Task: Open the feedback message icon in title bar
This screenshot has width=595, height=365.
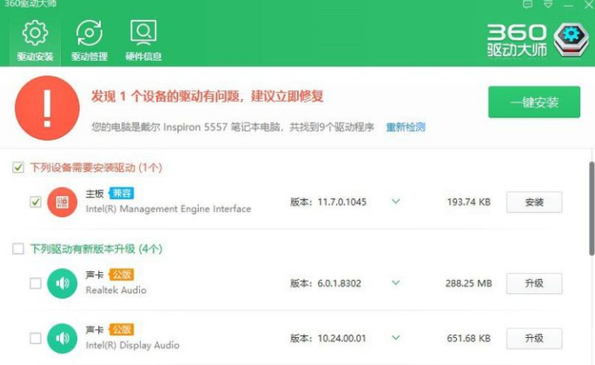Action: pos(527,4)
